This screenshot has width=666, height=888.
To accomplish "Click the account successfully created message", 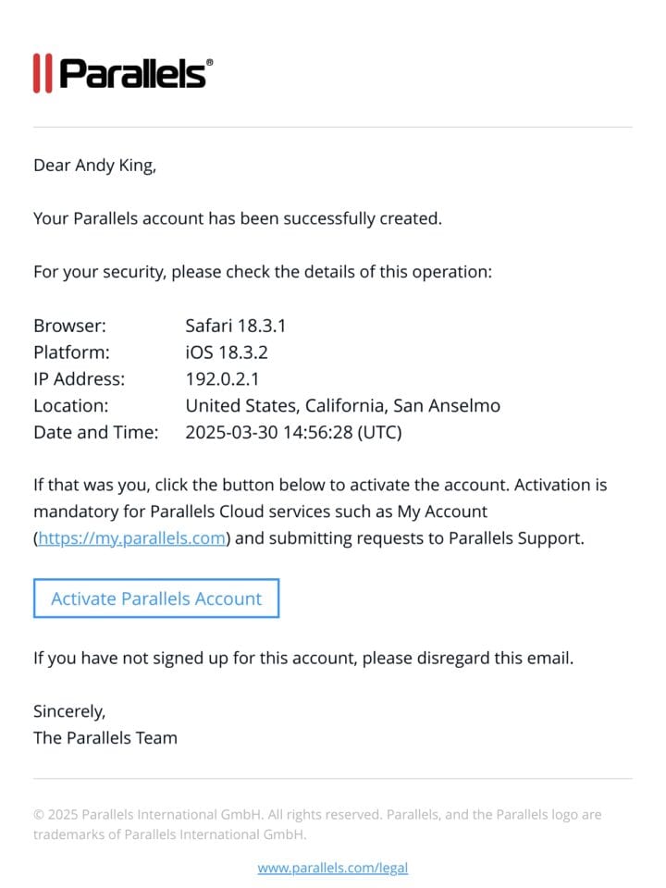I will [238, 218].
